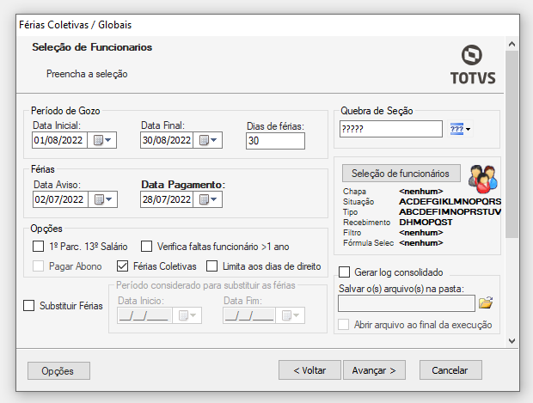Viewport: 533px width, 403px height.
Task: Open calendar picker for Data Aviso
Action: pyautogui.click(x=102, y=199)
